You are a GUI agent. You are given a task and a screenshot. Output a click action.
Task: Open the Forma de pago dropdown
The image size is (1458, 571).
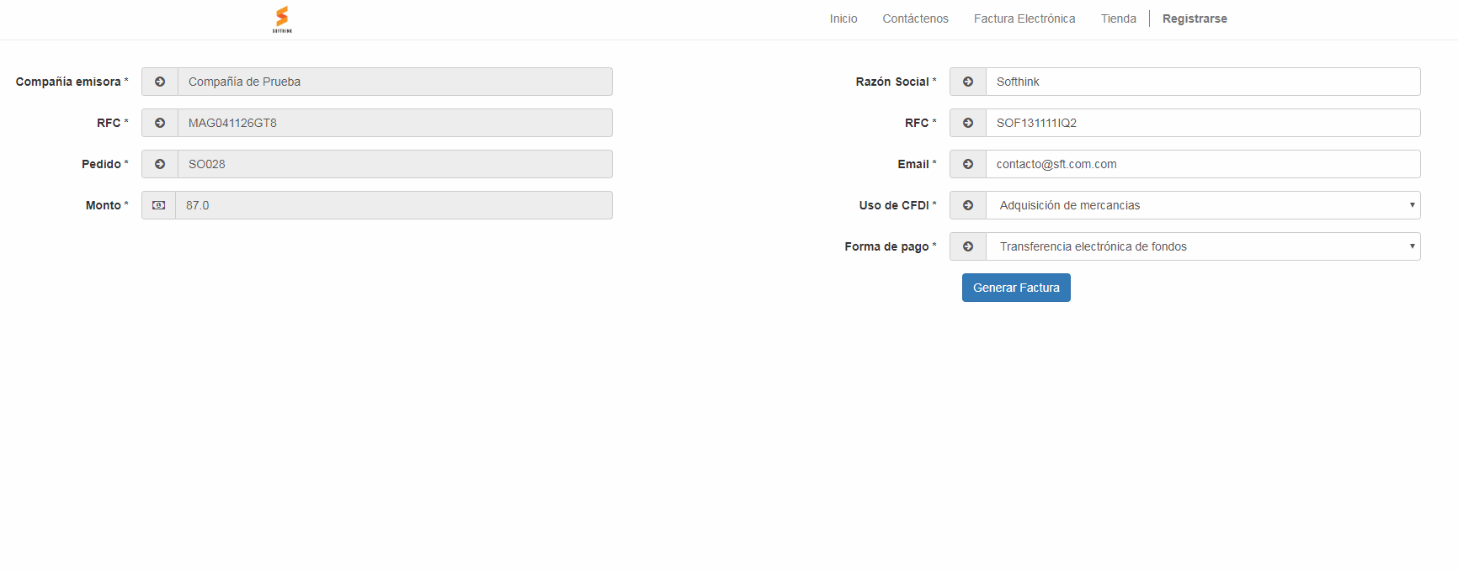point(1202,246)
